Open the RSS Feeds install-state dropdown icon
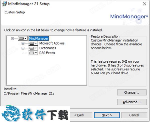The height and width of the screenshot is (122, 150). click(33, 53)
